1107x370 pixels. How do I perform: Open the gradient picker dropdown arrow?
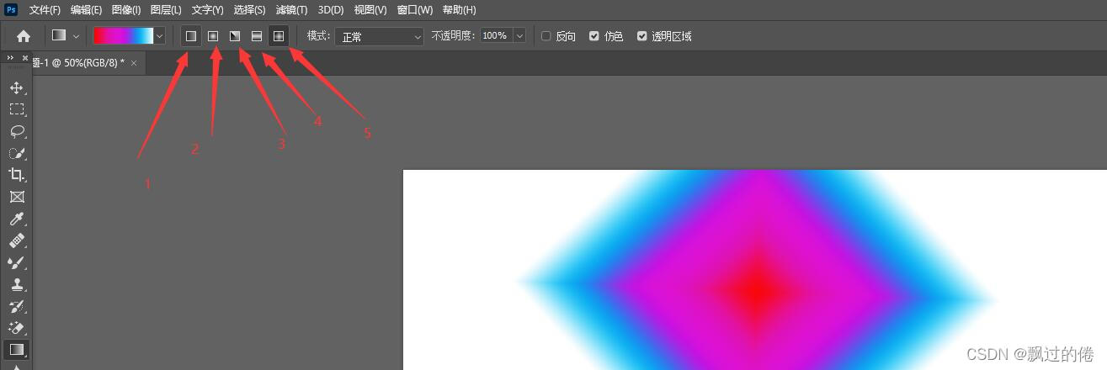pos(159,36)
